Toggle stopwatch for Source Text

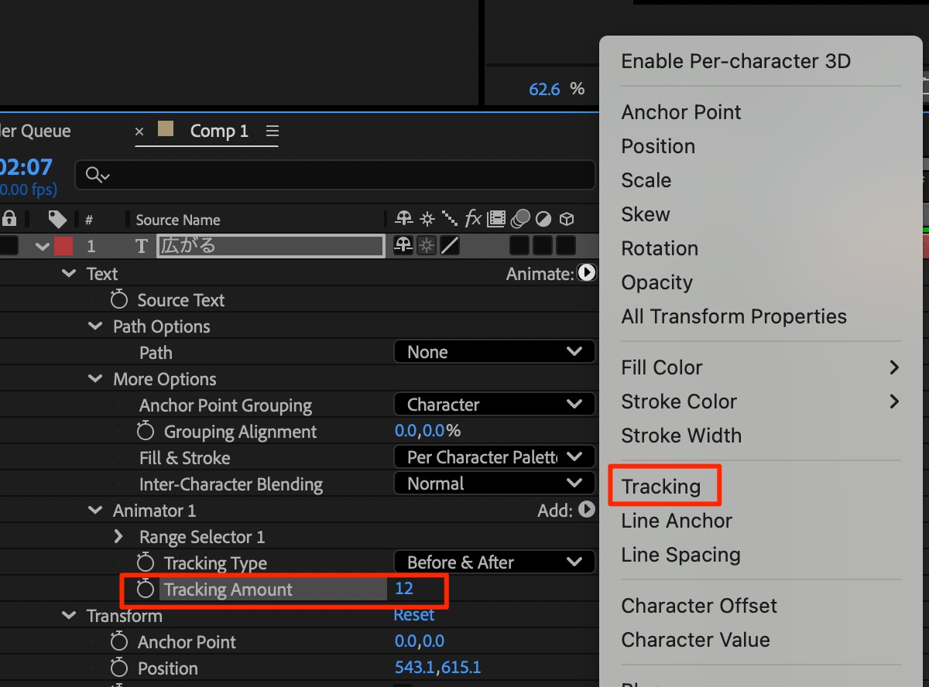pos(118,300)
